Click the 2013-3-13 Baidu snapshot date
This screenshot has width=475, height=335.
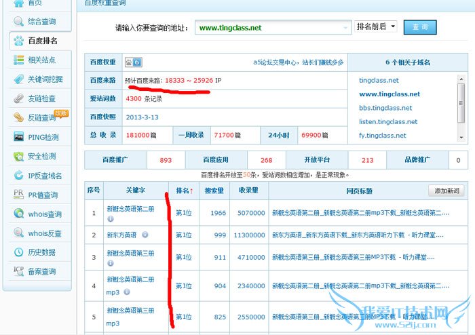(142, 117)
